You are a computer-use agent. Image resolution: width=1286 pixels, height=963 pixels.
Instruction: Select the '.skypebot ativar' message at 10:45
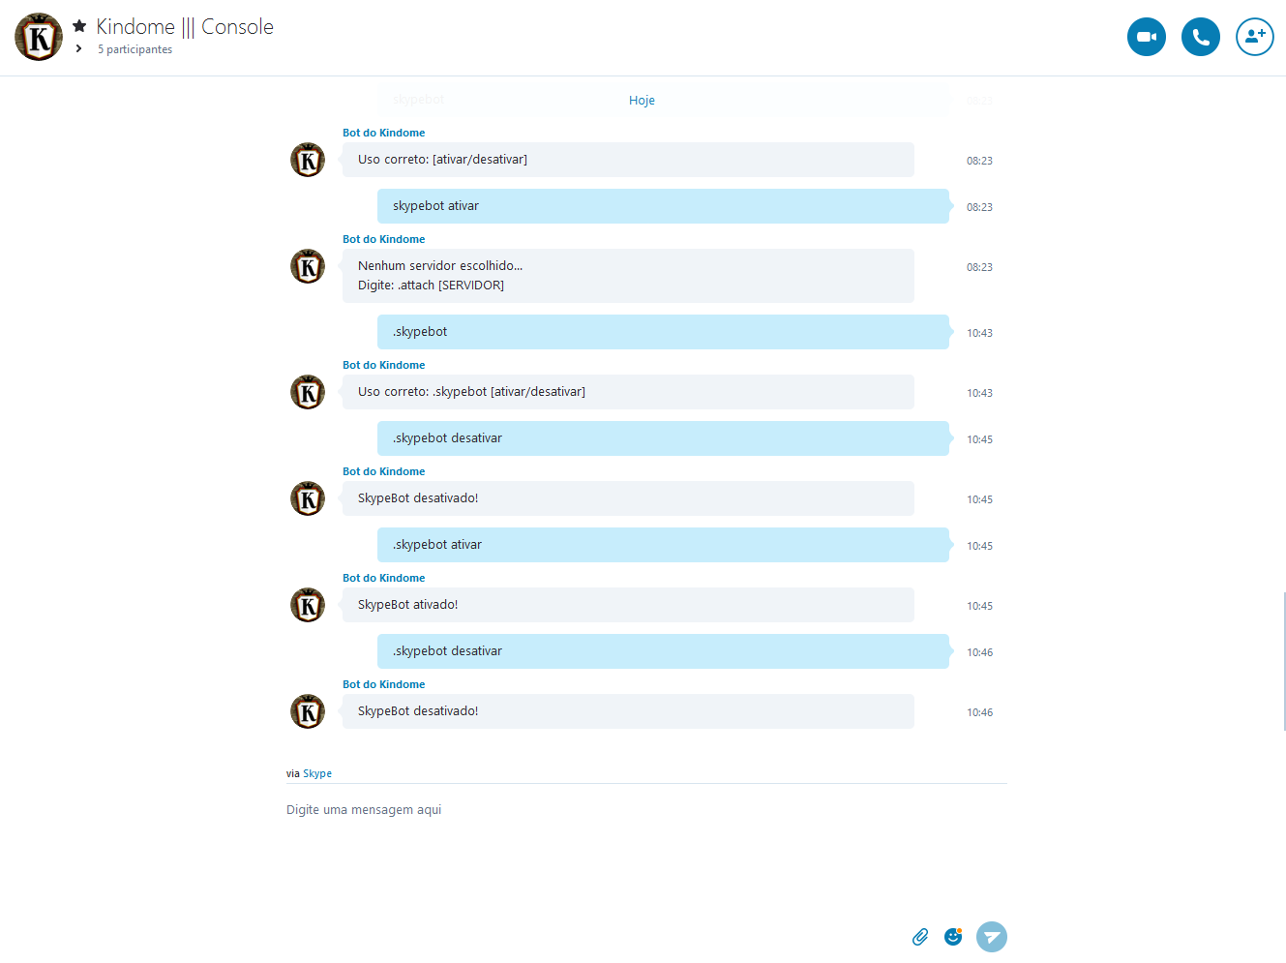(x=663, y=545)
